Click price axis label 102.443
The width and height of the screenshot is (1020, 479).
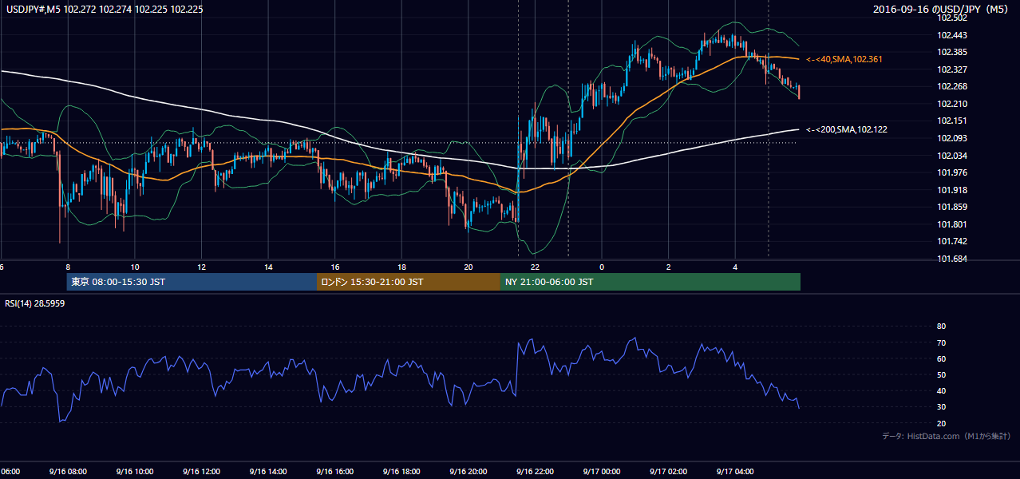951,35
